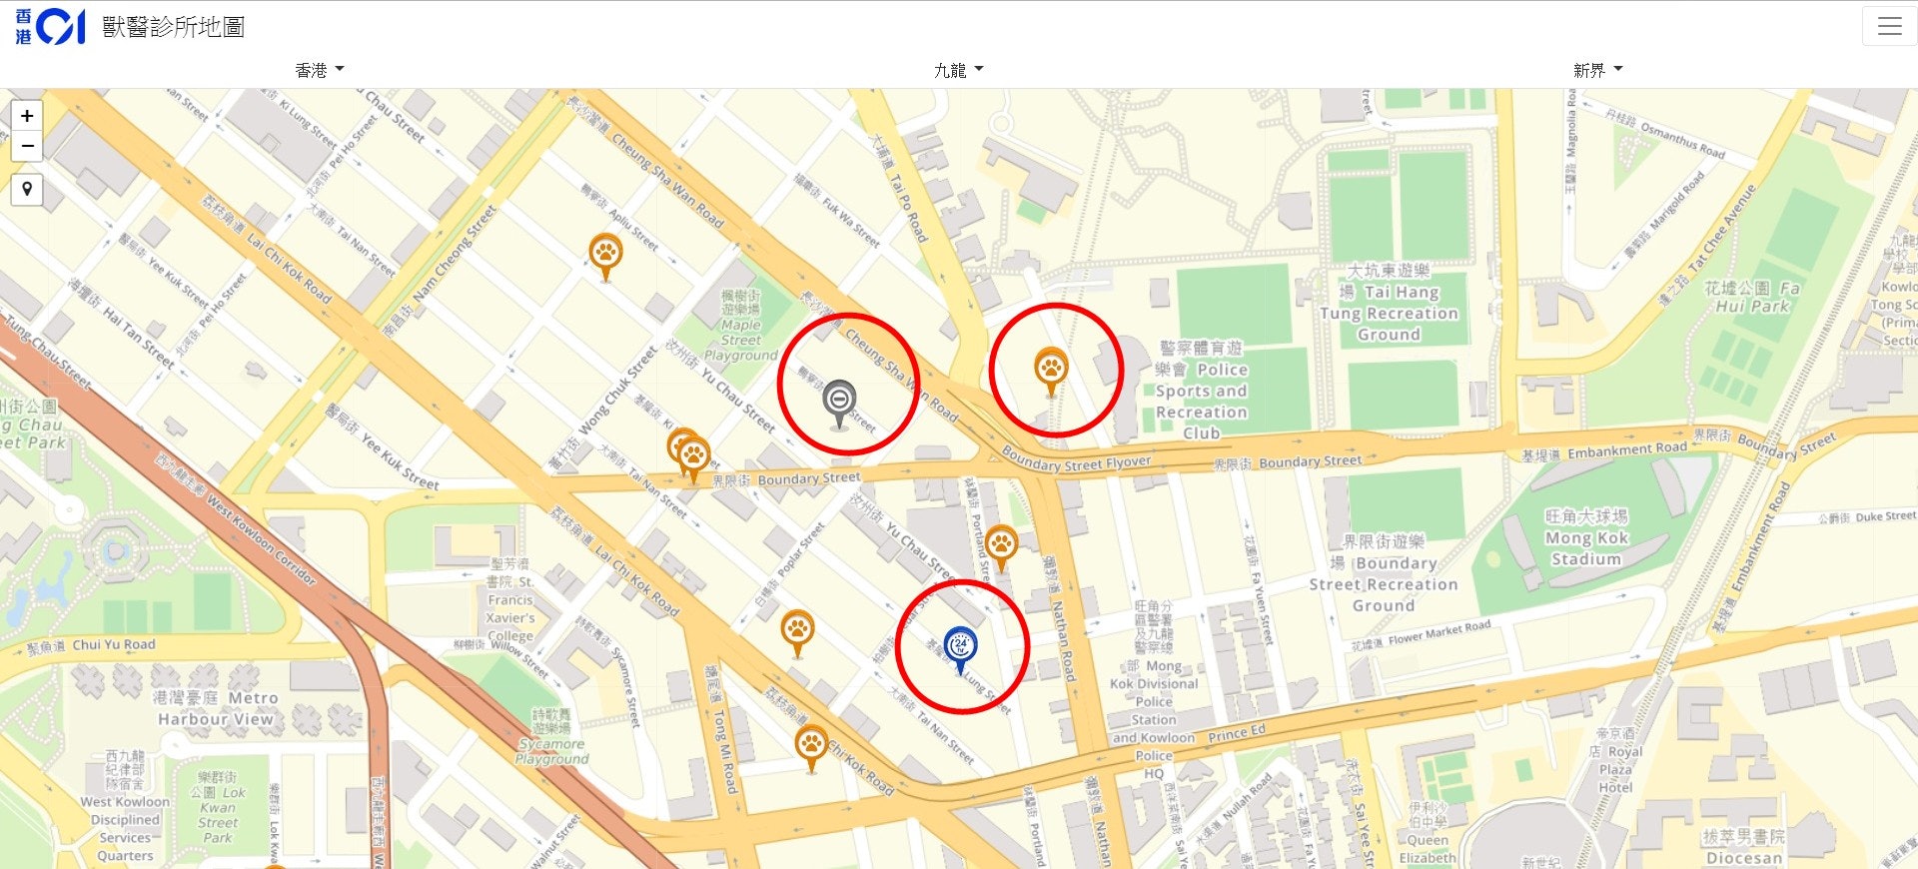Click the 獸醫診所地圖 site title

tap(174, 27)
